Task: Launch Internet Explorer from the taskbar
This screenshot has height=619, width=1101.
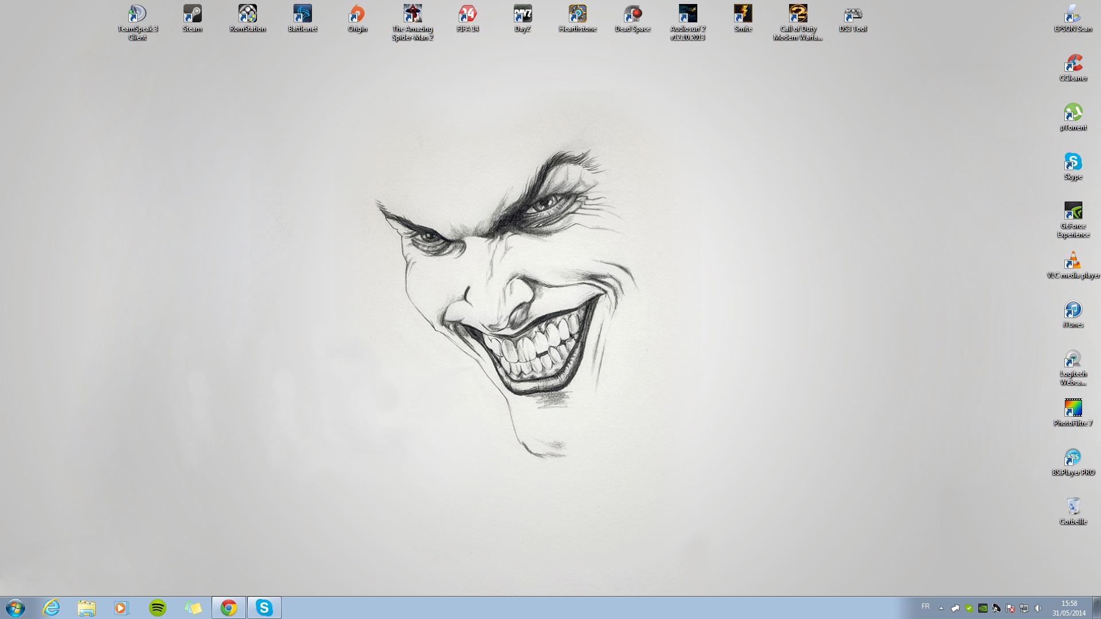Action: 52,608
